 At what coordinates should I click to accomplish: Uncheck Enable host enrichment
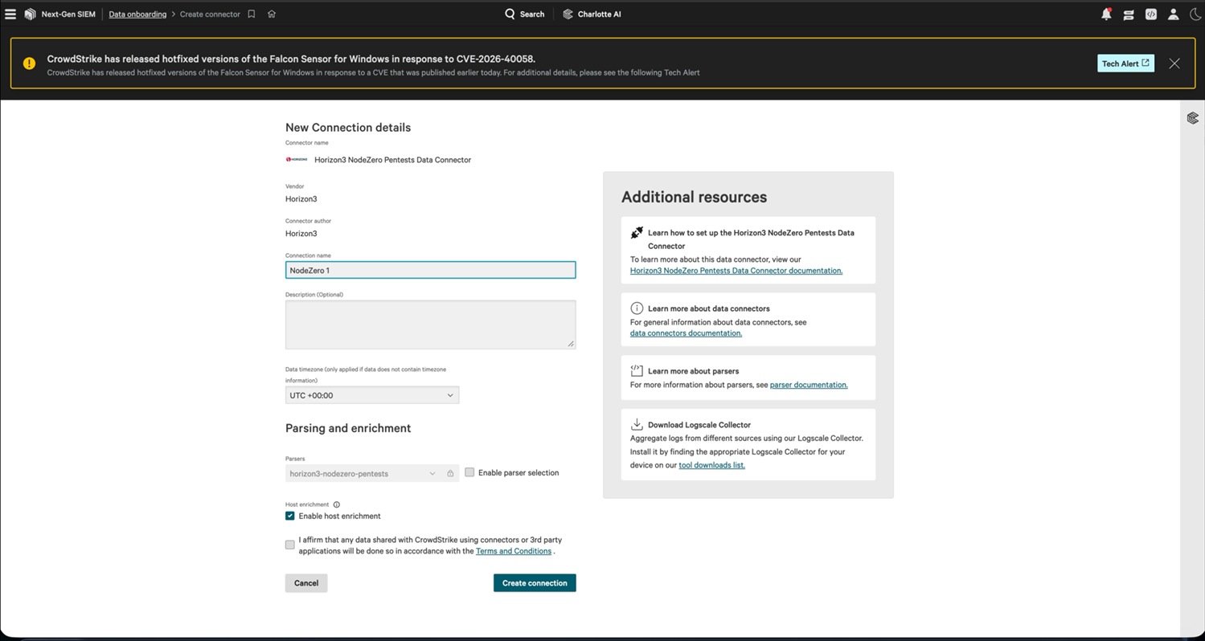290,516
